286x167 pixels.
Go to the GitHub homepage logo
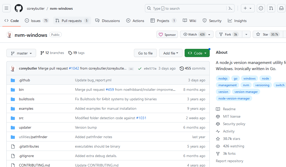[19, 8]
